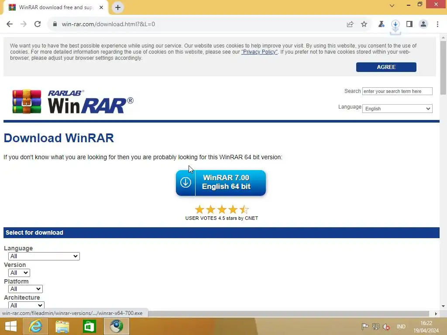Open the Platform filter dropdown
Image resolution: width=447 pixels, height=335 pixels.
tap(25, 289)
